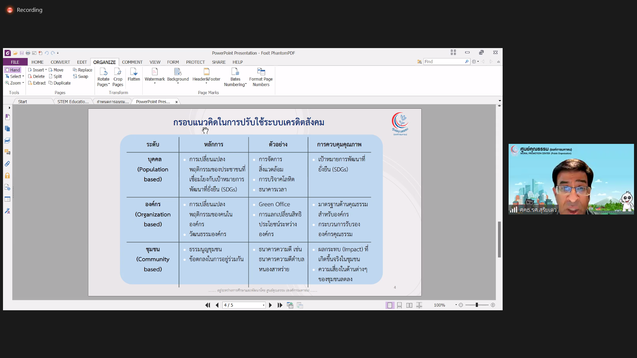Click Format Page Numbers
637x358 pixels.
click(x=261, y=77)
